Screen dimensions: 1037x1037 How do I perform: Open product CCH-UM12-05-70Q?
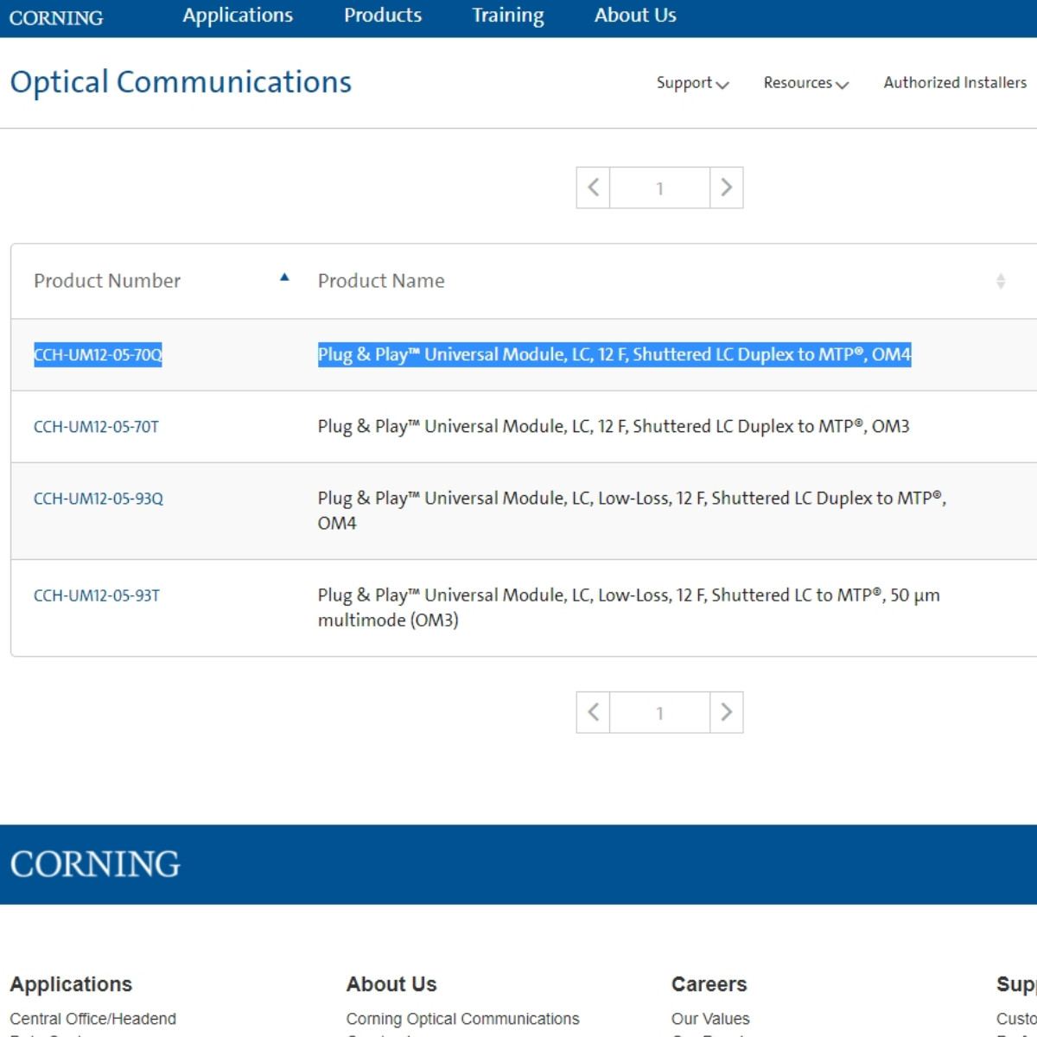click(98, 354)
